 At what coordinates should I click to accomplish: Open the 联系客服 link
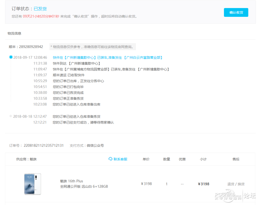click(120, 159)
